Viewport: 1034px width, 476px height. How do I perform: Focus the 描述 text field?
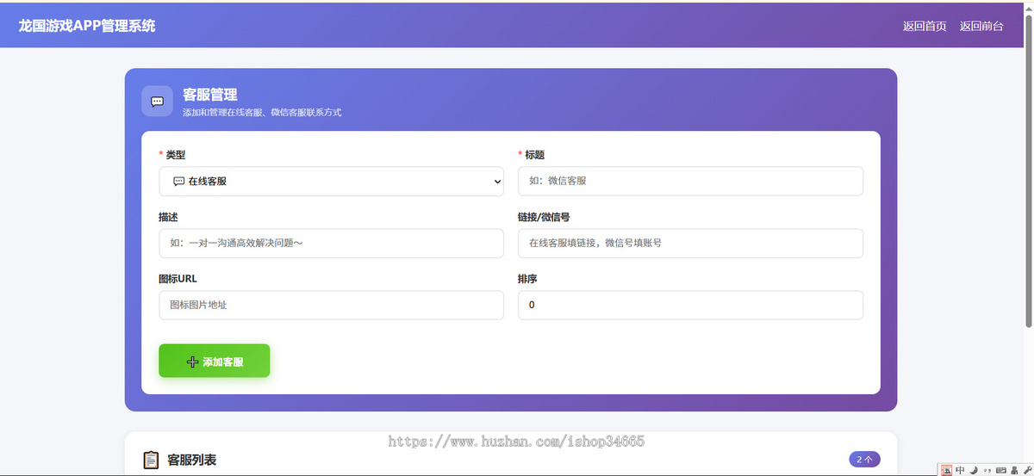[x=331, y=244]
